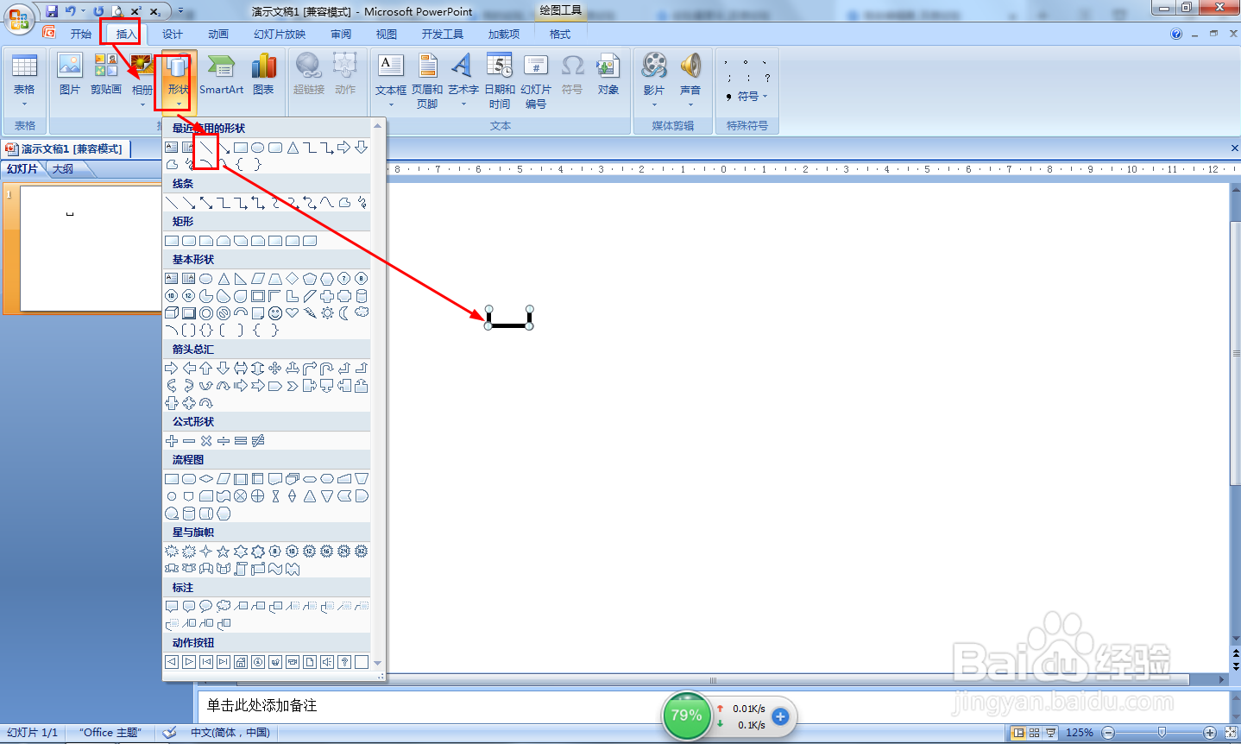Insert an object (对象)
This screenshot has height=744, width=1241.
pos(608,73)
